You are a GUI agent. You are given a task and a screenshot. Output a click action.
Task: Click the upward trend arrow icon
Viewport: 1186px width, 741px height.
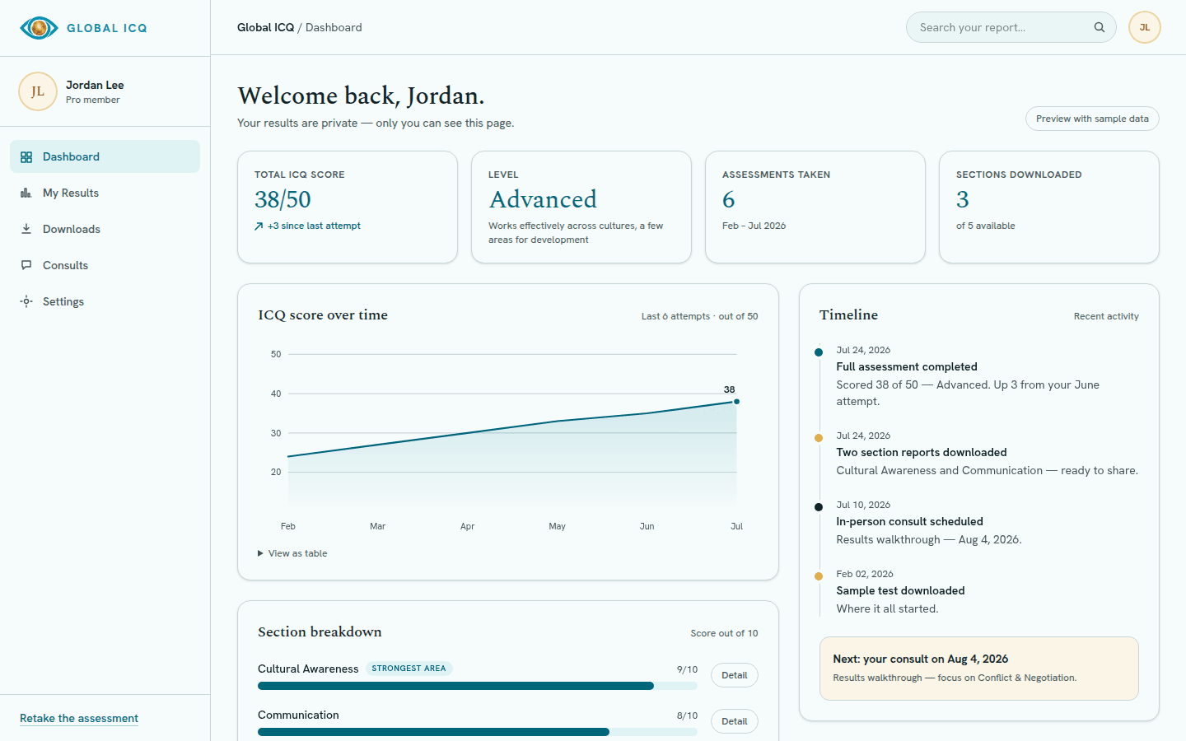(x=259, y=226)
